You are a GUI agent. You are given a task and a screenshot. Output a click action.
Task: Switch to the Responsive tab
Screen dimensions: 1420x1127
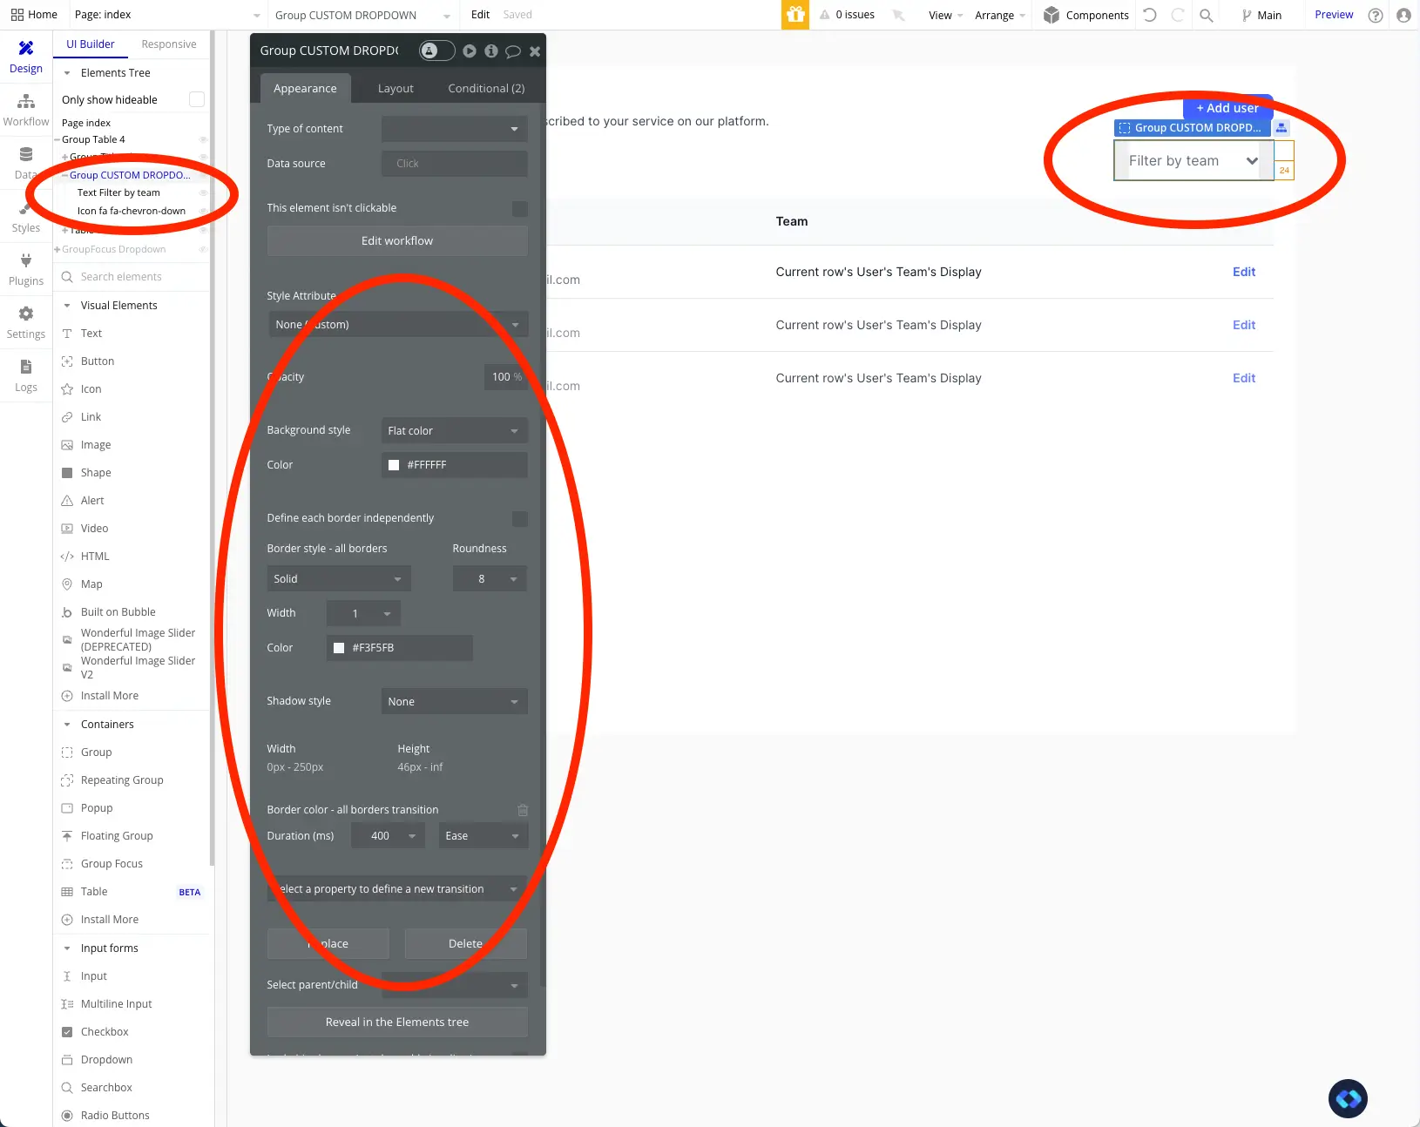169,44
